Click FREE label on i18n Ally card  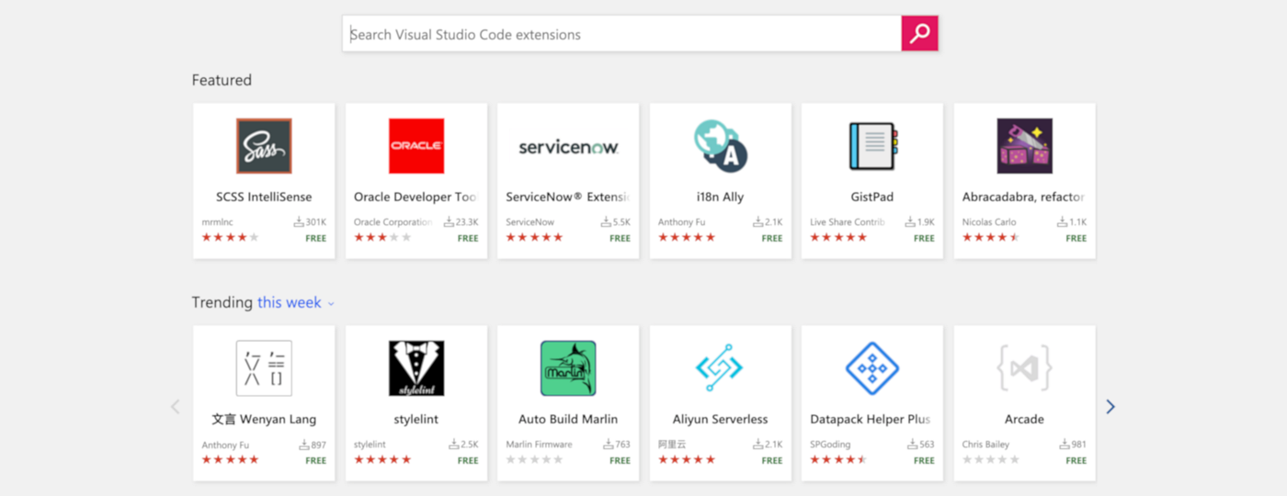pos(772,238)
